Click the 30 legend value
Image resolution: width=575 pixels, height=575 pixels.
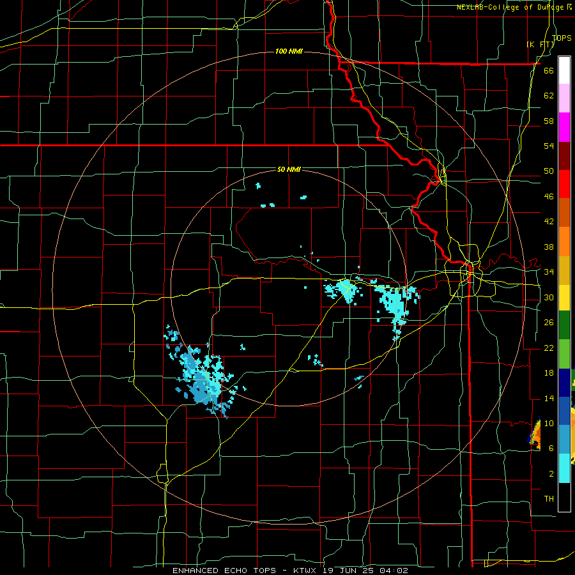pos(549,297)
